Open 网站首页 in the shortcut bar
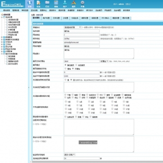The height and width of the screenshot is (163, 163). (x=108, y=10)
